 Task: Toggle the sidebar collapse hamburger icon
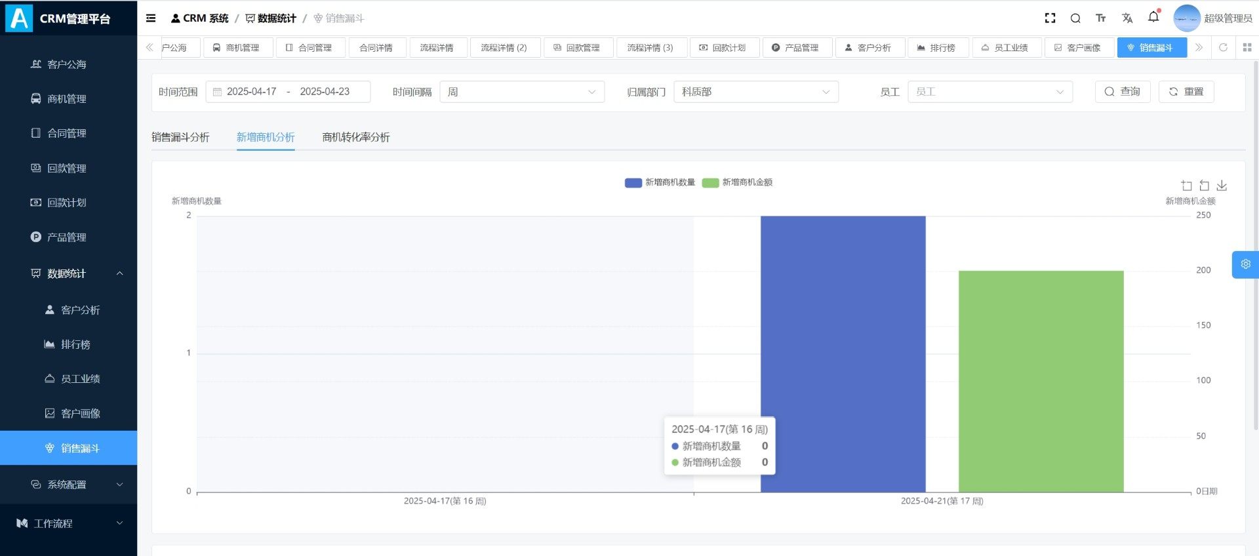(x=151, y=18)
